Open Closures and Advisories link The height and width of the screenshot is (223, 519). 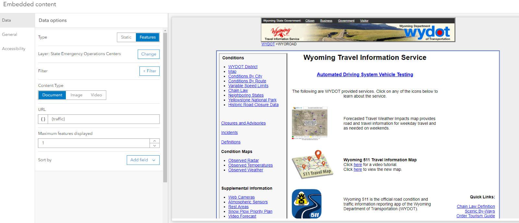tap(243, 123)
